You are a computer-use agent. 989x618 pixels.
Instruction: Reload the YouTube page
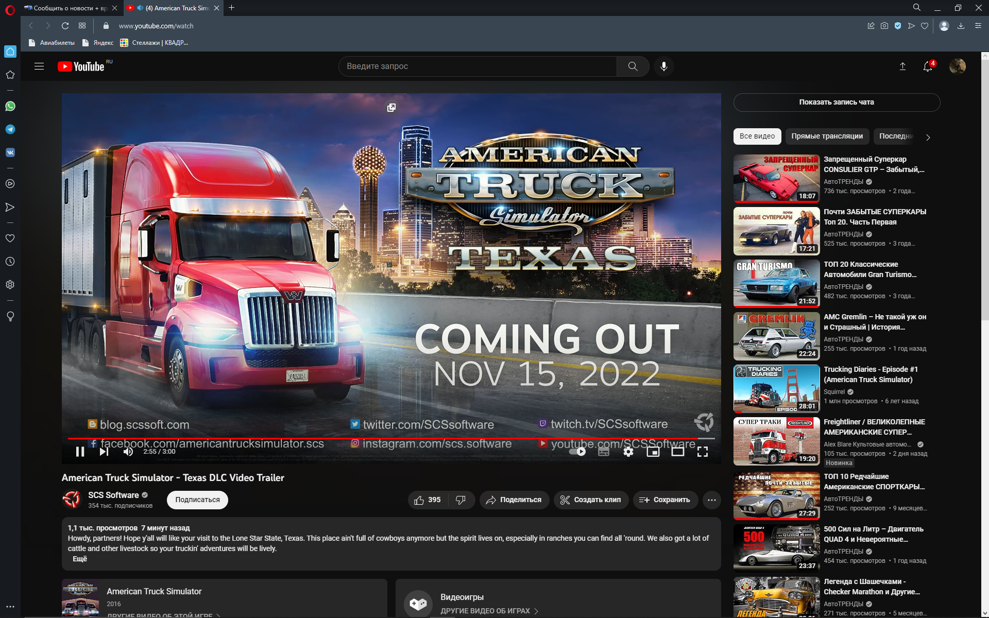(x=65, y=26)
